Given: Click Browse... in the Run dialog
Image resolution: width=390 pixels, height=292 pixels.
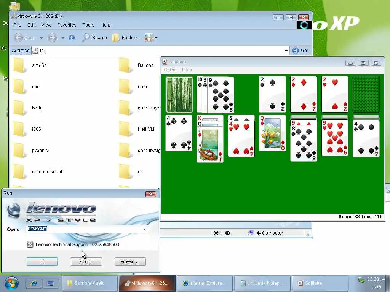Looking at the screenshot, I should (x=130, y=262).
